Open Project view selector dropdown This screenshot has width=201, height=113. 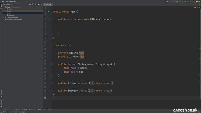(x=8, y=4)
